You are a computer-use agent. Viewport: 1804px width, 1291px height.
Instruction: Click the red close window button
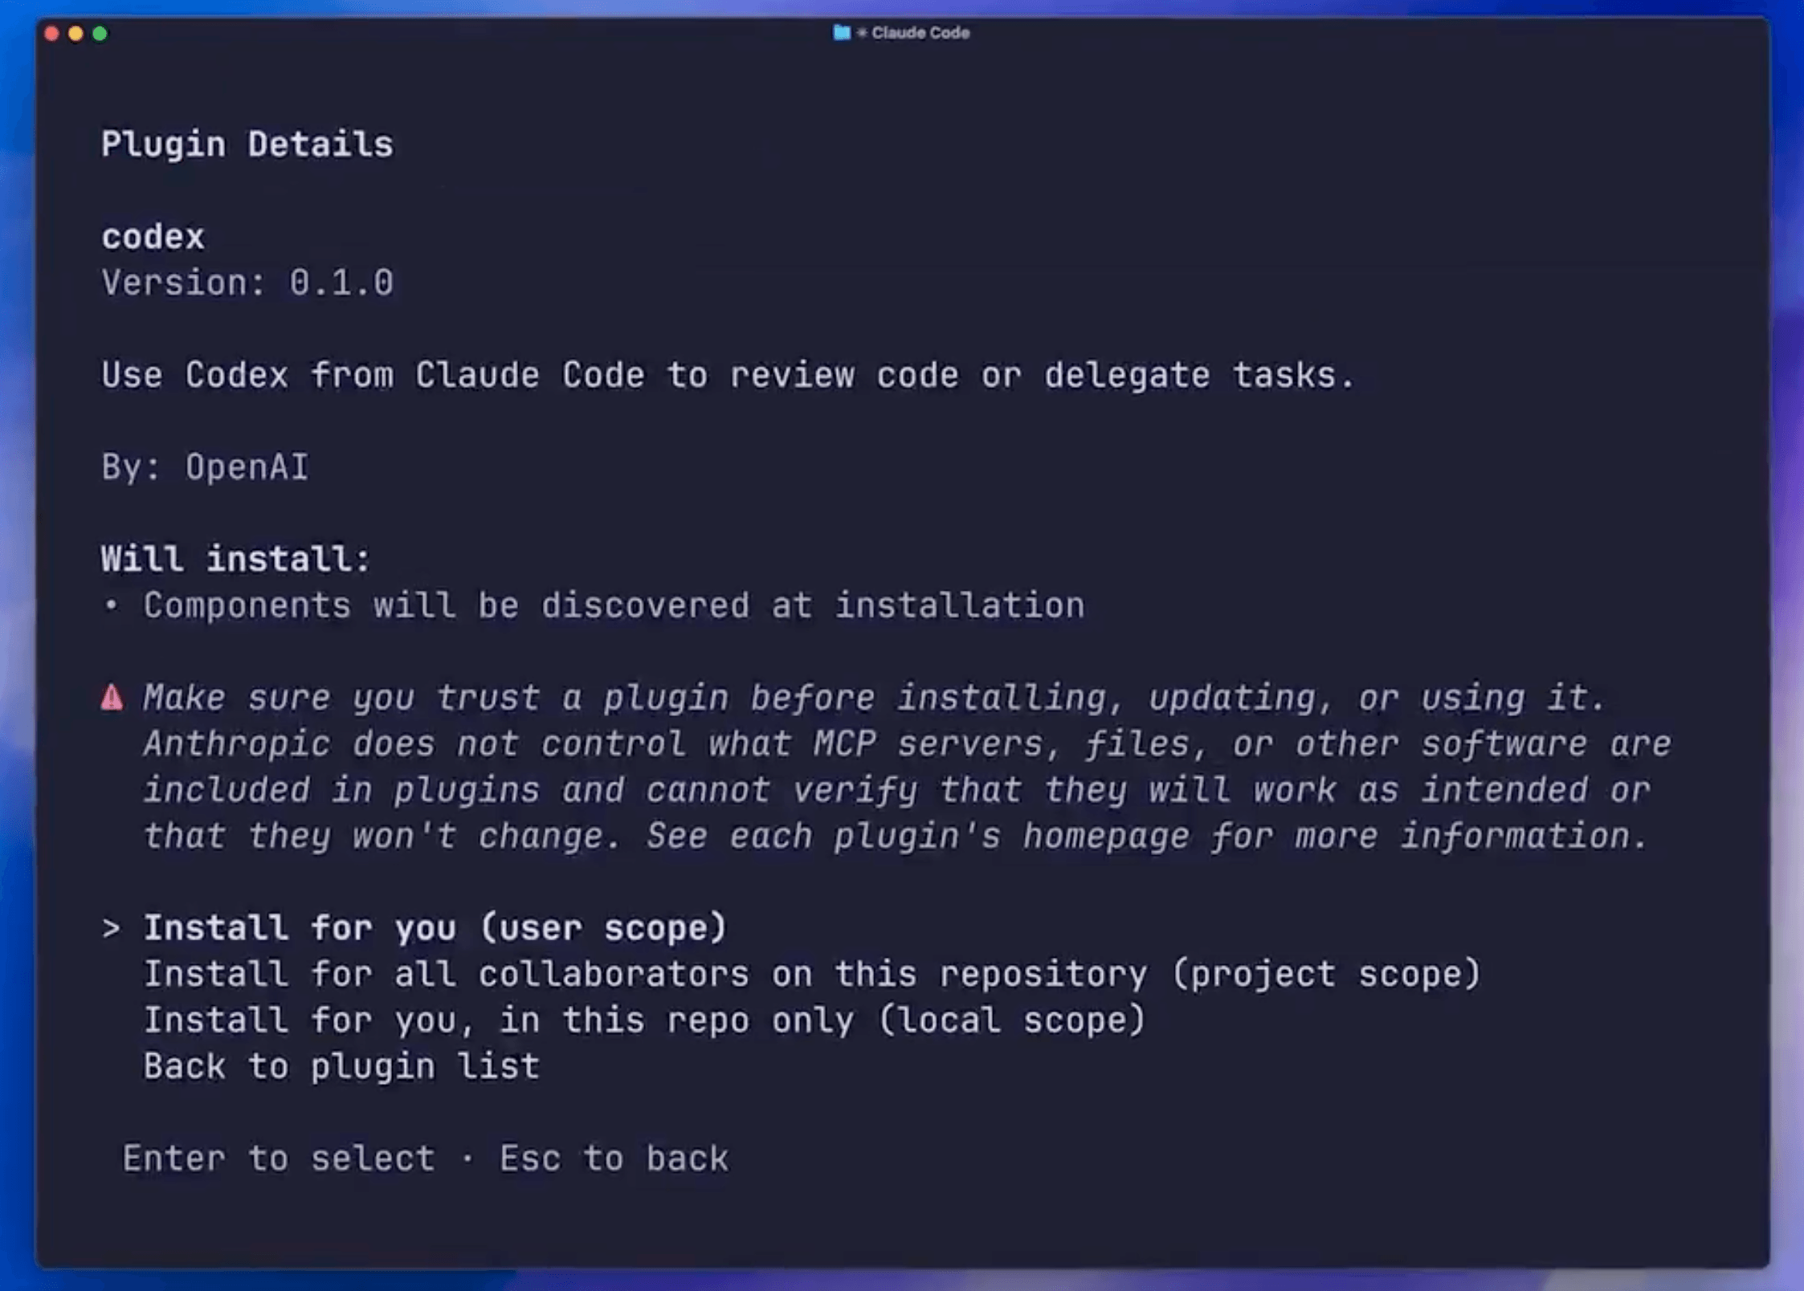[x=51, y=34]
